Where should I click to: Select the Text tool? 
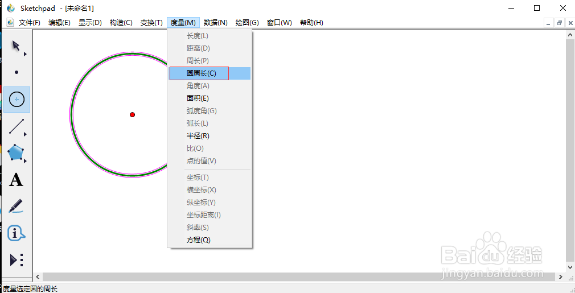(x=16, y=179)
